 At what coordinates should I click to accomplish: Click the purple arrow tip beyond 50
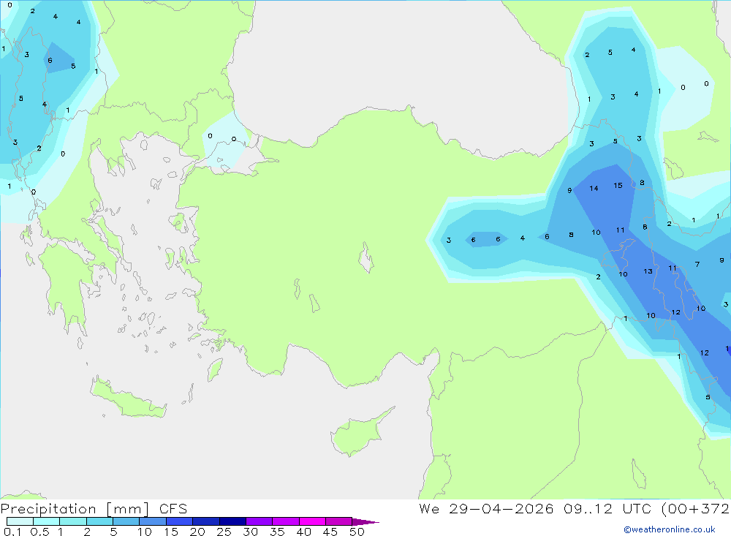coord(366,522)
